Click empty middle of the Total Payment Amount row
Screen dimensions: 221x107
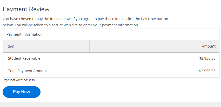coord(117,71)
